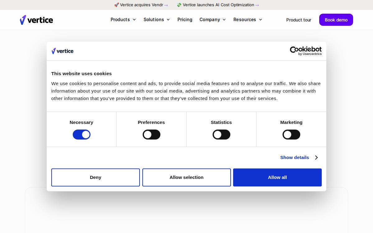
Task: Expand the Products dropdown menu
Action: pos(123,20)
